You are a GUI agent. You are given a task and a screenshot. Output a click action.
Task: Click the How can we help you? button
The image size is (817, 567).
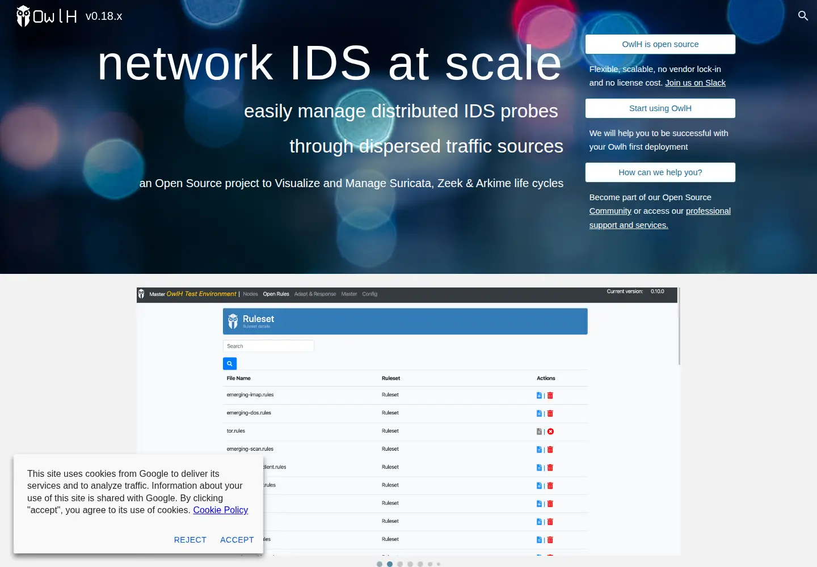click(x=660, y=172)
